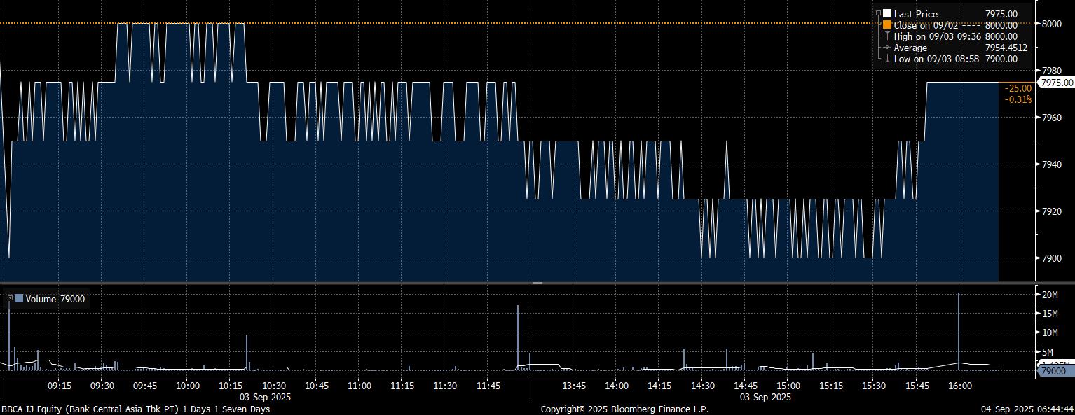Click the -25.00 price change label
The image size is (1075, 415).
pos(1018,88)
